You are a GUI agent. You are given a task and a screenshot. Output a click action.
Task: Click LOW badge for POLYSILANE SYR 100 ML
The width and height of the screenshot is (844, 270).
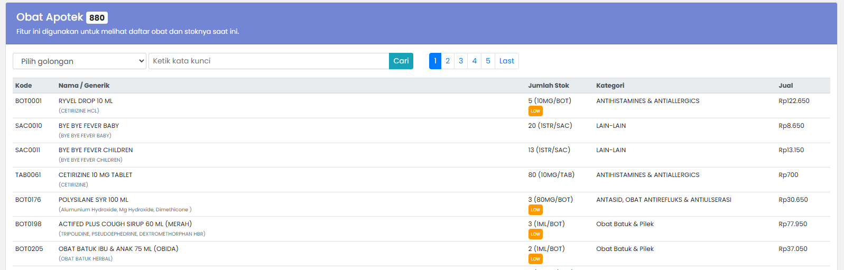point(535,210)
